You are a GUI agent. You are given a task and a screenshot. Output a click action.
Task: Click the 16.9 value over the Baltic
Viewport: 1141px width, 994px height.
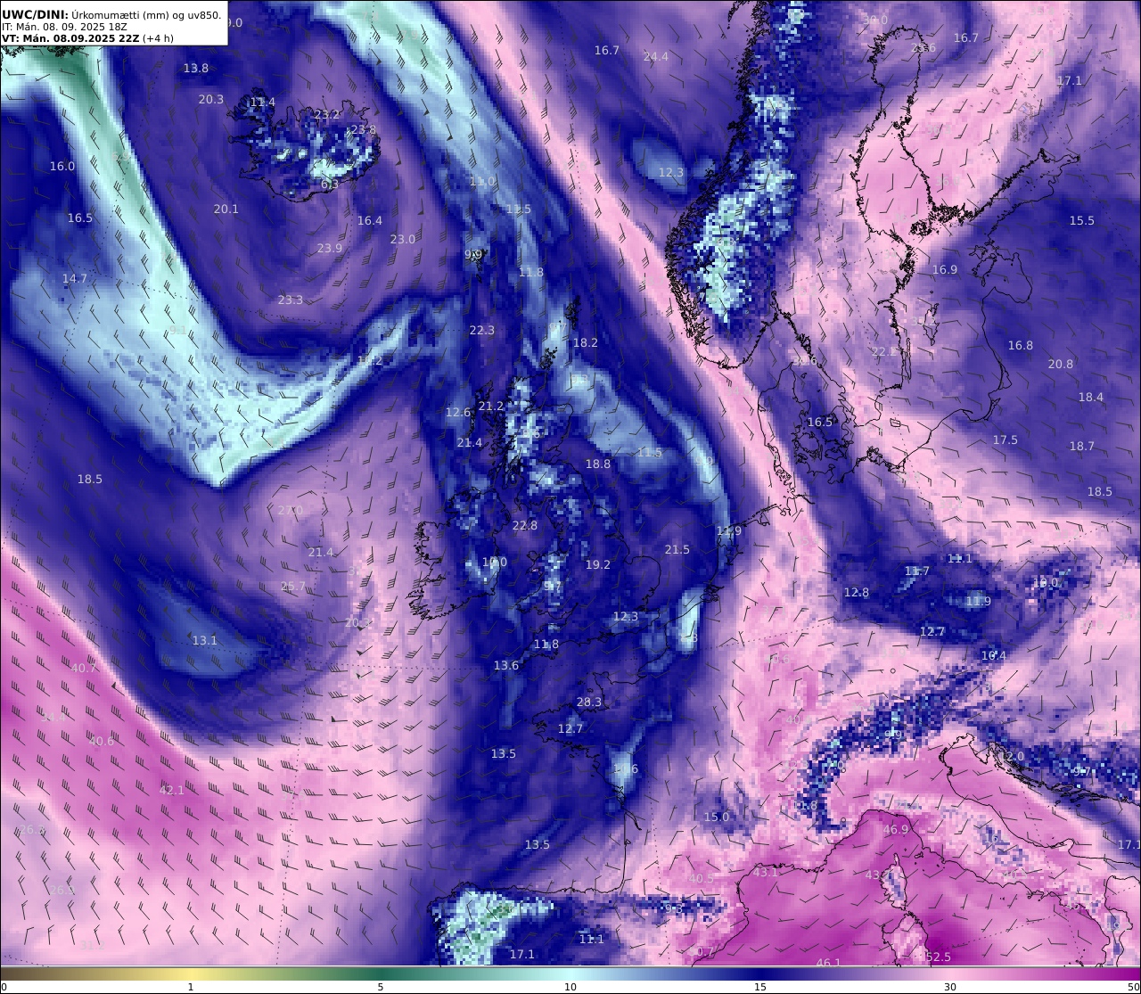click(x=945, y=270)
